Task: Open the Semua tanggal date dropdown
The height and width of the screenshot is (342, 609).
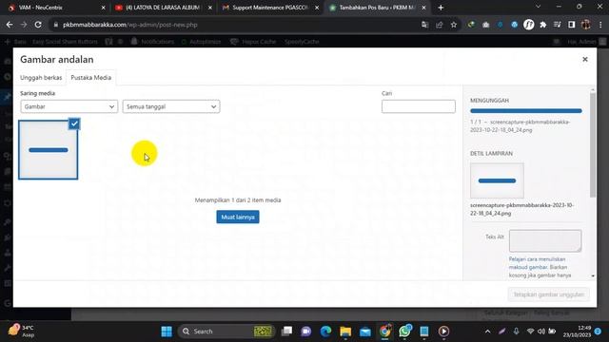Action: coord(171,106)
